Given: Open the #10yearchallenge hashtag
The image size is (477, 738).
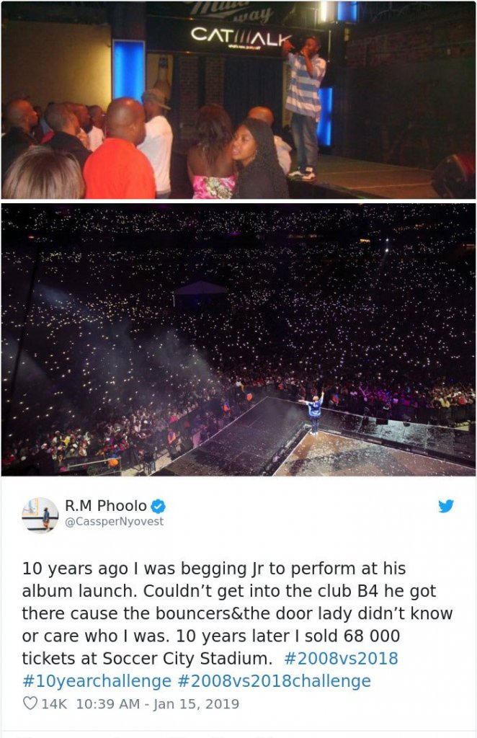Looking at the screenshot, I should (x=97, y=680).
